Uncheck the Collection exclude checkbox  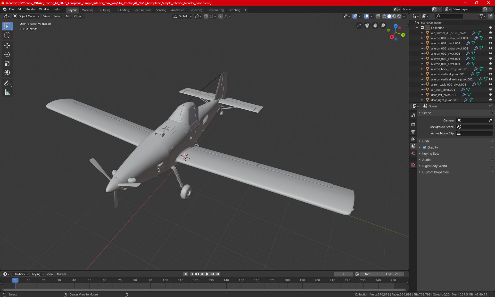click(x=422, y=28)
